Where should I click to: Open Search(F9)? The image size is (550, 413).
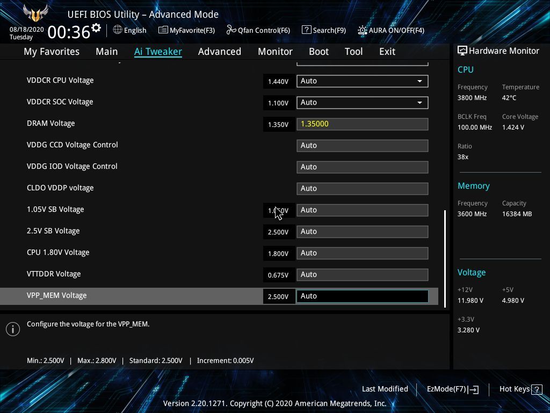point(329,31)
